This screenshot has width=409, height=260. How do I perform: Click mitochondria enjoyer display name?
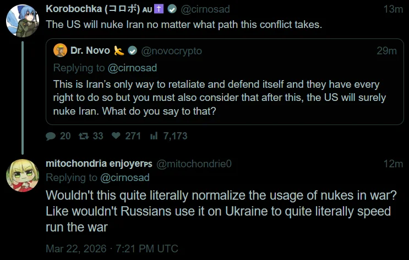coord(99,163)
